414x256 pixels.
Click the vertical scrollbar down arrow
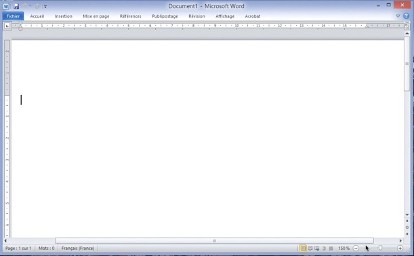tap(407, 215)
